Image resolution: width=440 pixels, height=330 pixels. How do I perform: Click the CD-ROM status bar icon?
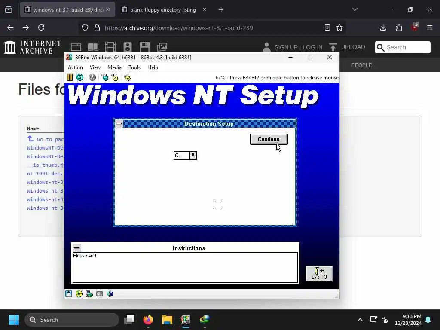click(x=79, y=294)
